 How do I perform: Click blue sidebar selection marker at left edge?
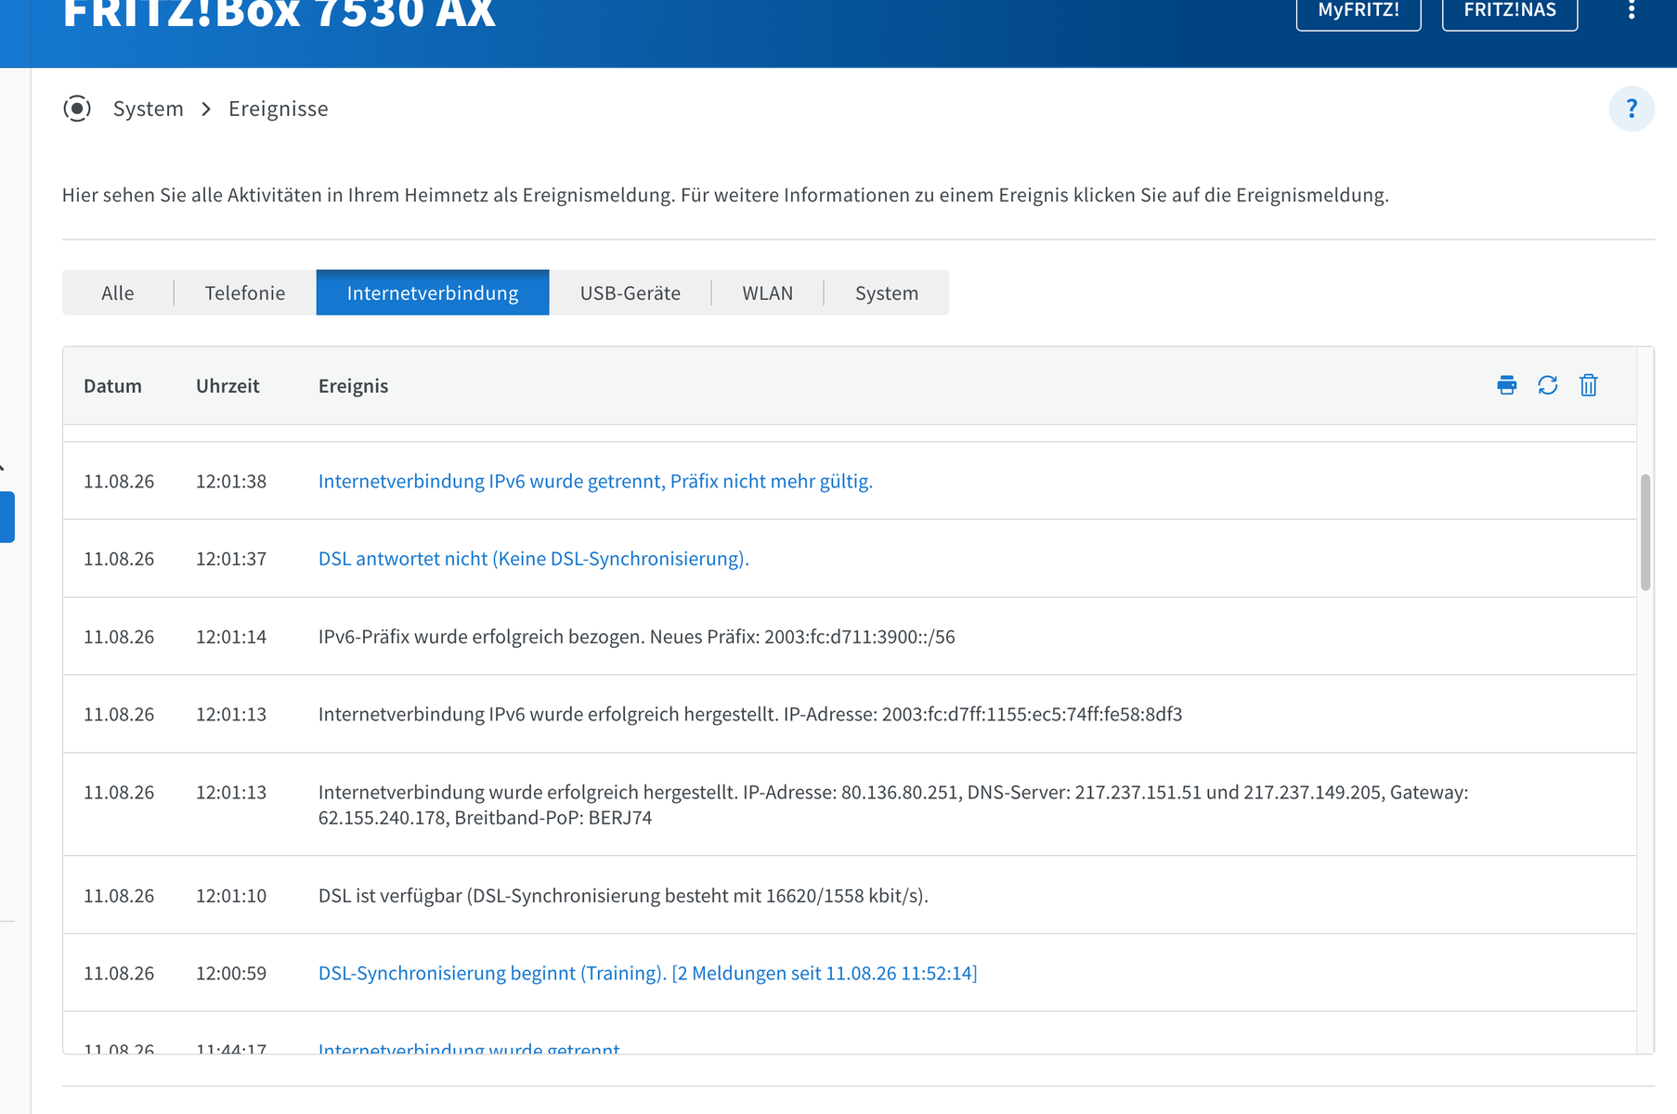pos(7,517)
